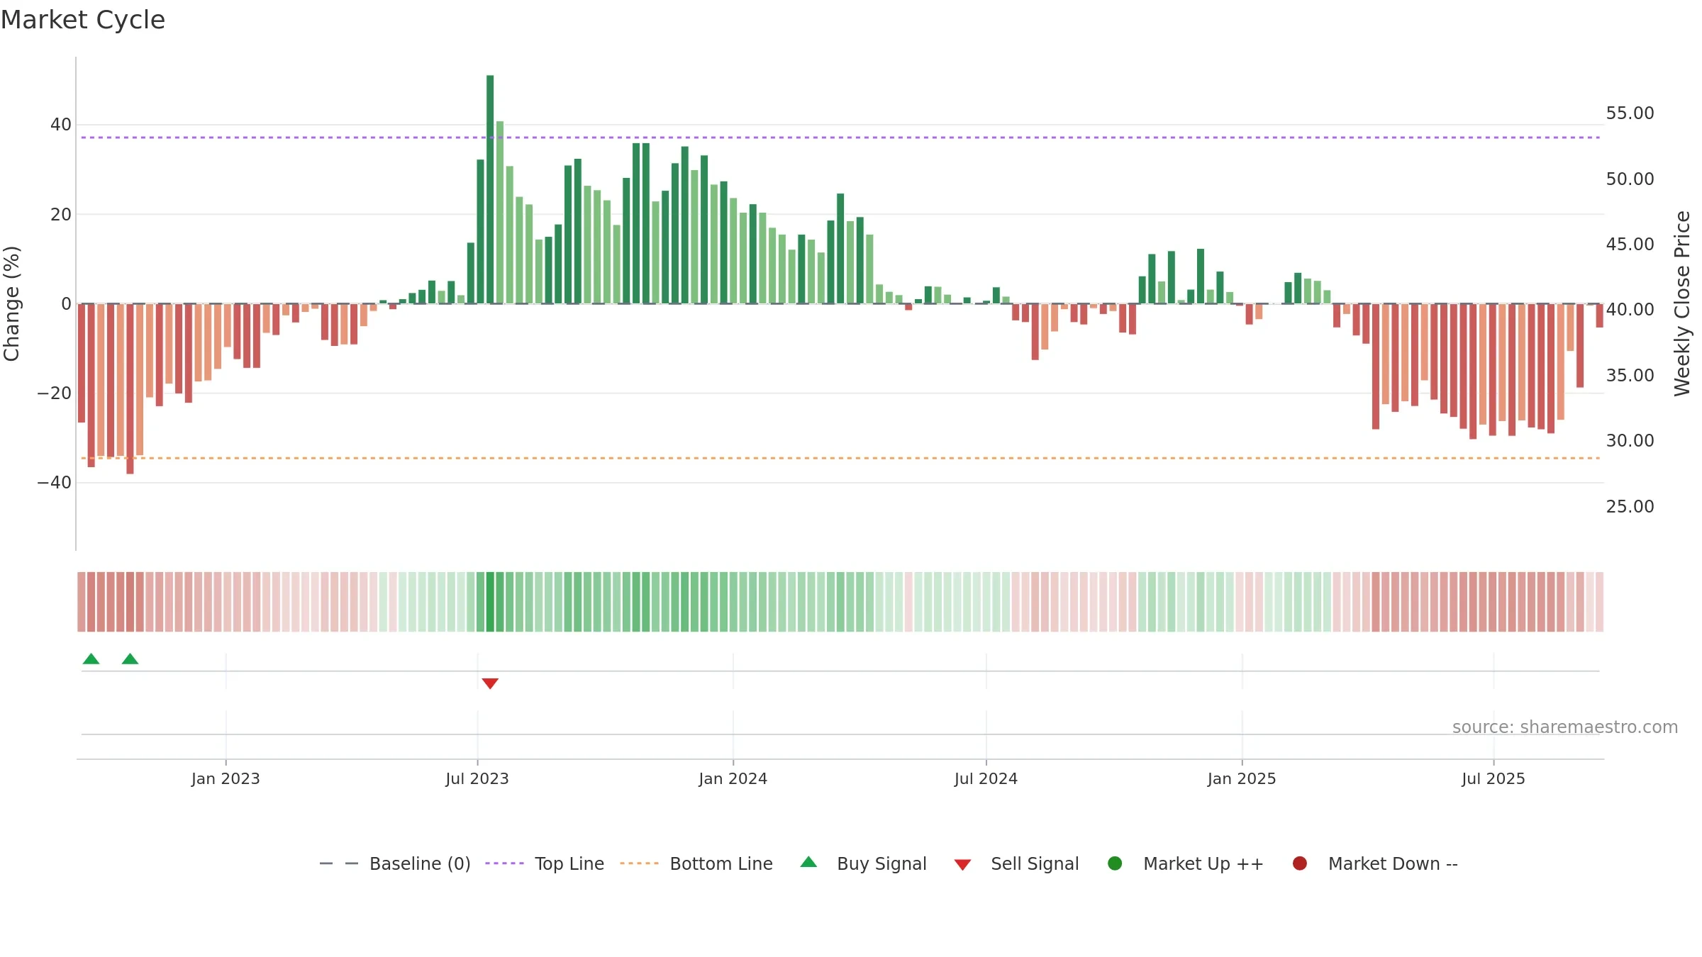Click the Bottom Line orange dotted legend marker
The image size is (1702, 957).
[x=639, y=863]
